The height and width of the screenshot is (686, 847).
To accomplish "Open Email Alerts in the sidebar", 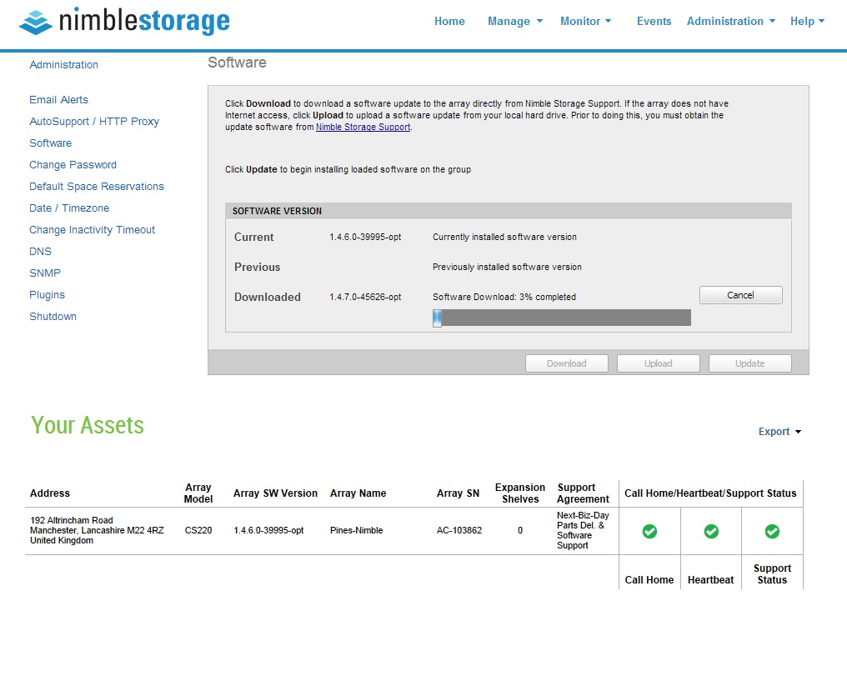I will (58, 100).
